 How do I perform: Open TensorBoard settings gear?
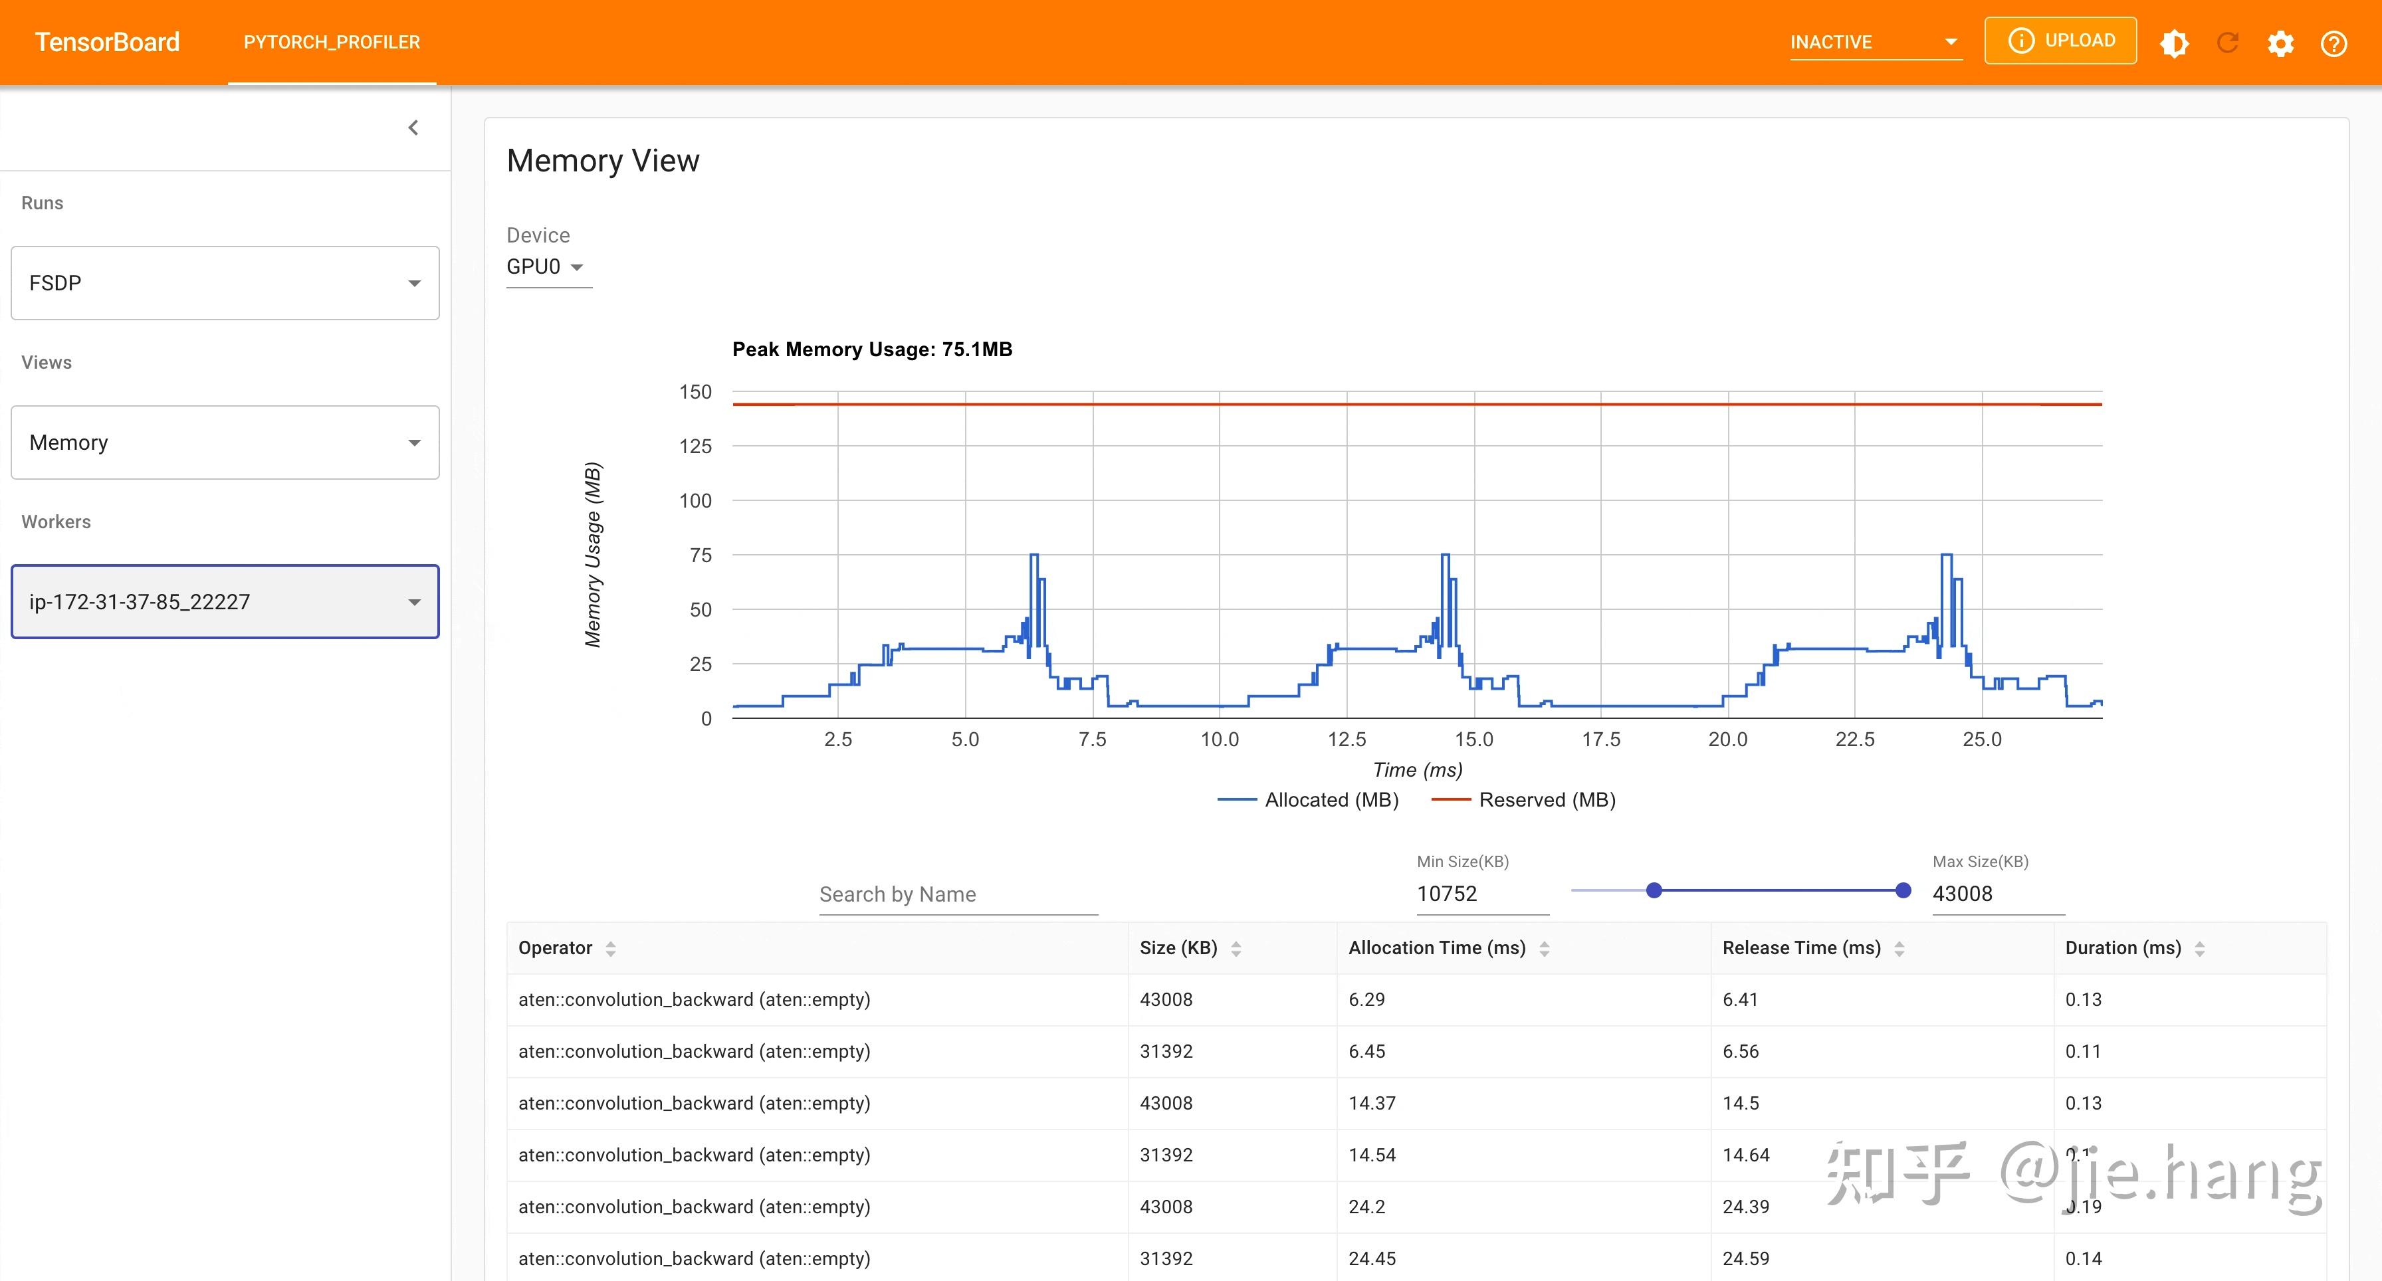(x=2280, y=43)
